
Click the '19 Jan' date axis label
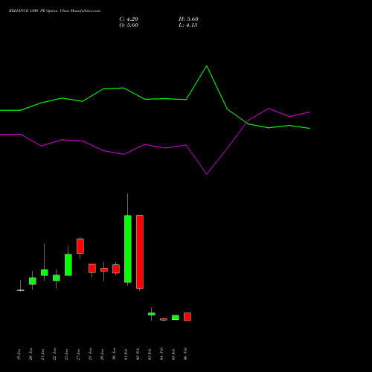click(x=19, y=354)
